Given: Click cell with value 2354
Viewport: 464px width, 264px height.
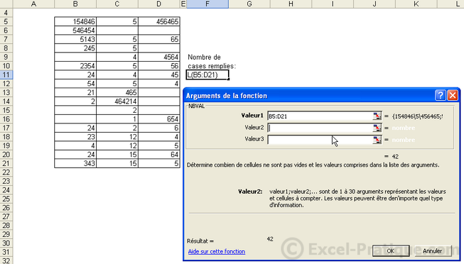Looking at the screenshot, I should click(x=76, y=66).
